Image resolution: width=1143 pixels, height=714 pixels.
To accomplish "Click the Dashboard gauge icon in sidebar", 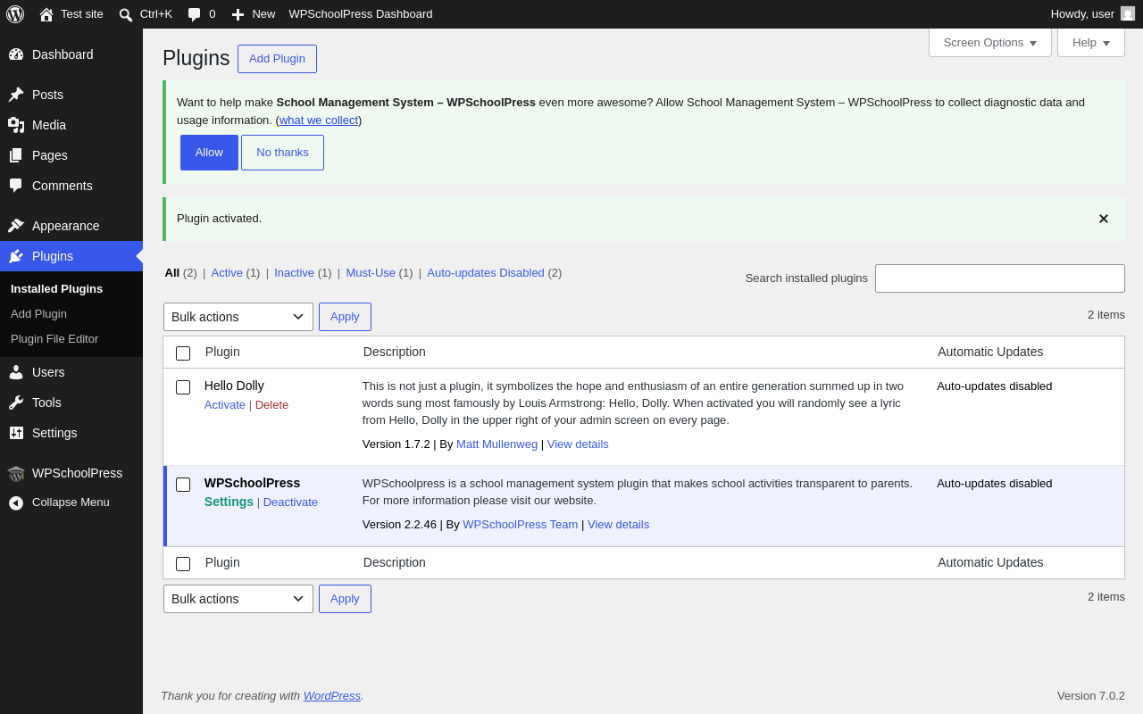I will [16, 54].
